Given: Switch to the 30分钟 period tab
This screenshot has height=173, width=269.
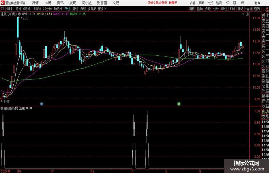Looking at the screenshot, I should (47, 9).
